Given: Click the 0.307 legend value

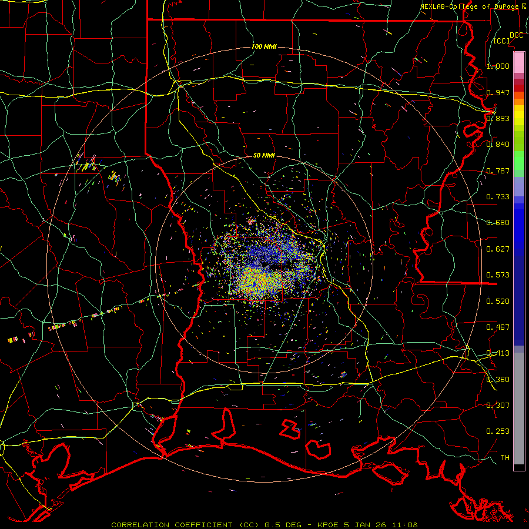Looking at the screenshot, I should point(498,406).
